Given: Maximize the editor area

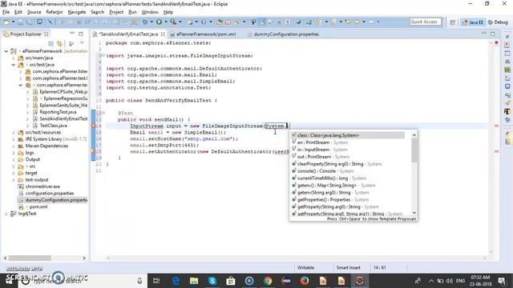Looking at the screenshot, I should click(493, 34).
